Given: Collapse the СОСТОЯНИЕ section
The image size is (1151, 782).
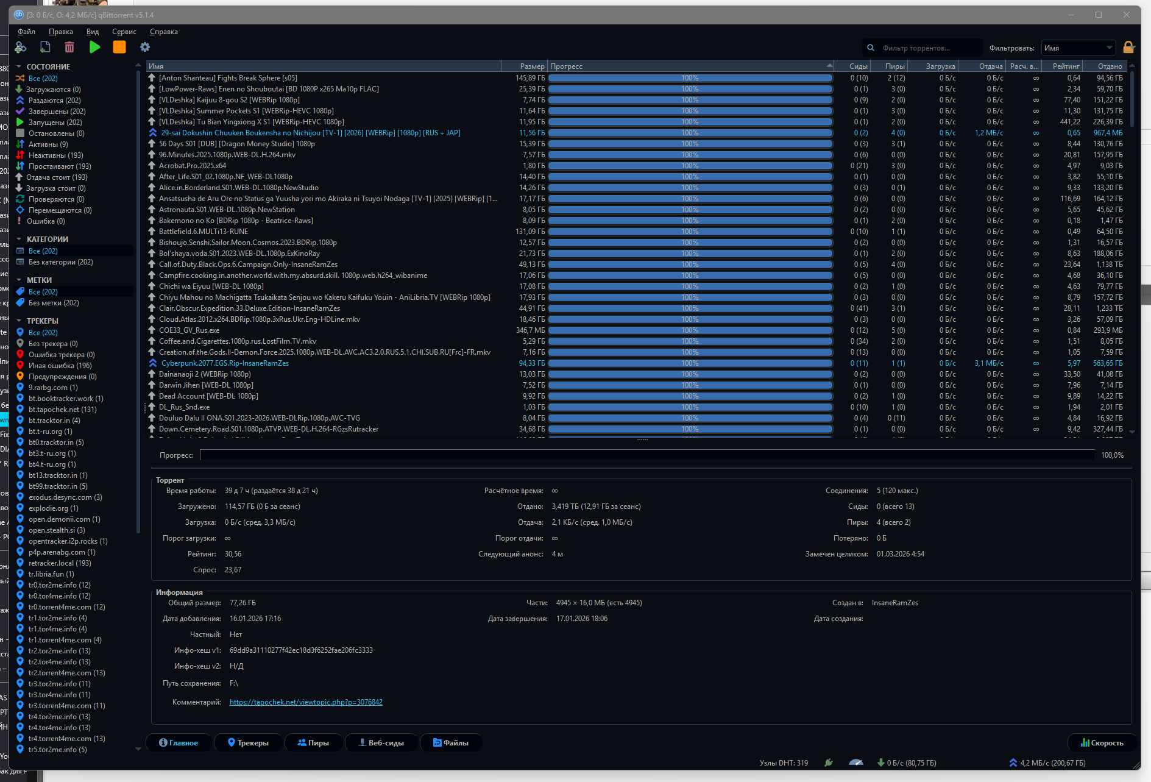Looking at the screenshot, I should coord(19,67).
